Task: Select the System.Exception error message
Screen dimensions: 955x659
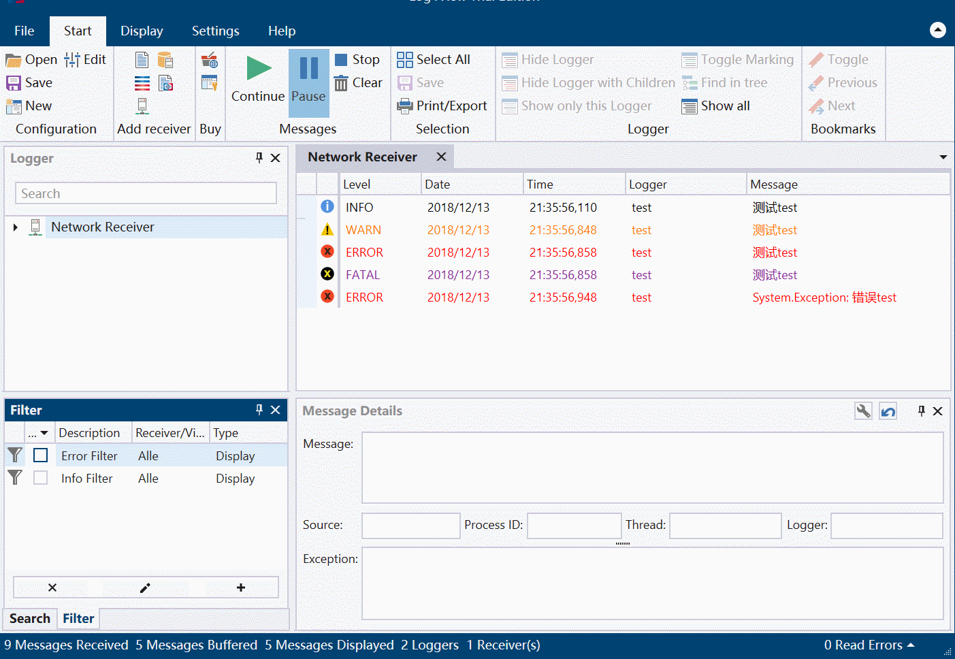Action: click(824, 298)
